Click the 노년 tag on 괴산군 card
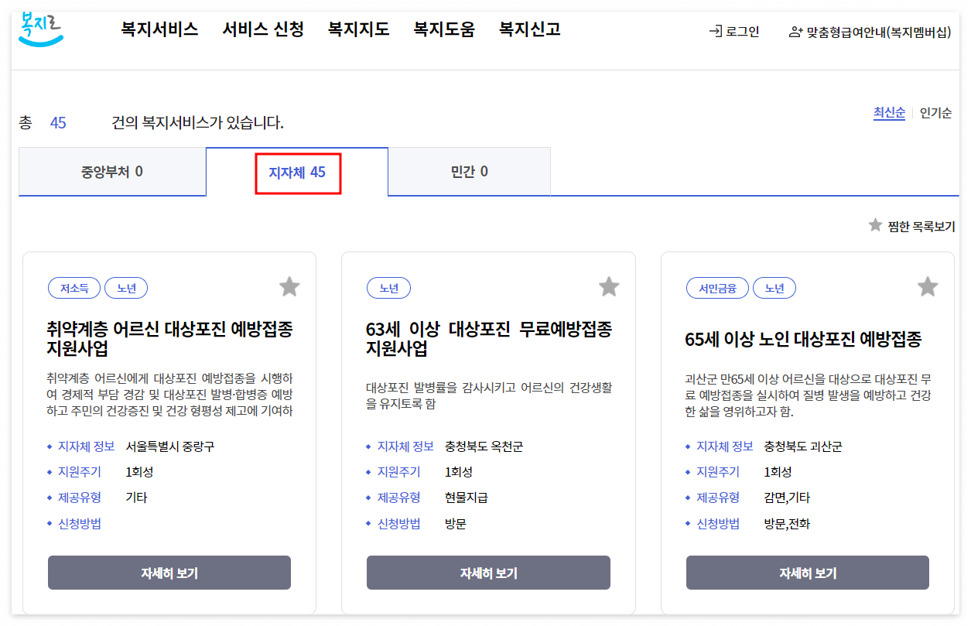 tap(774, 289)
